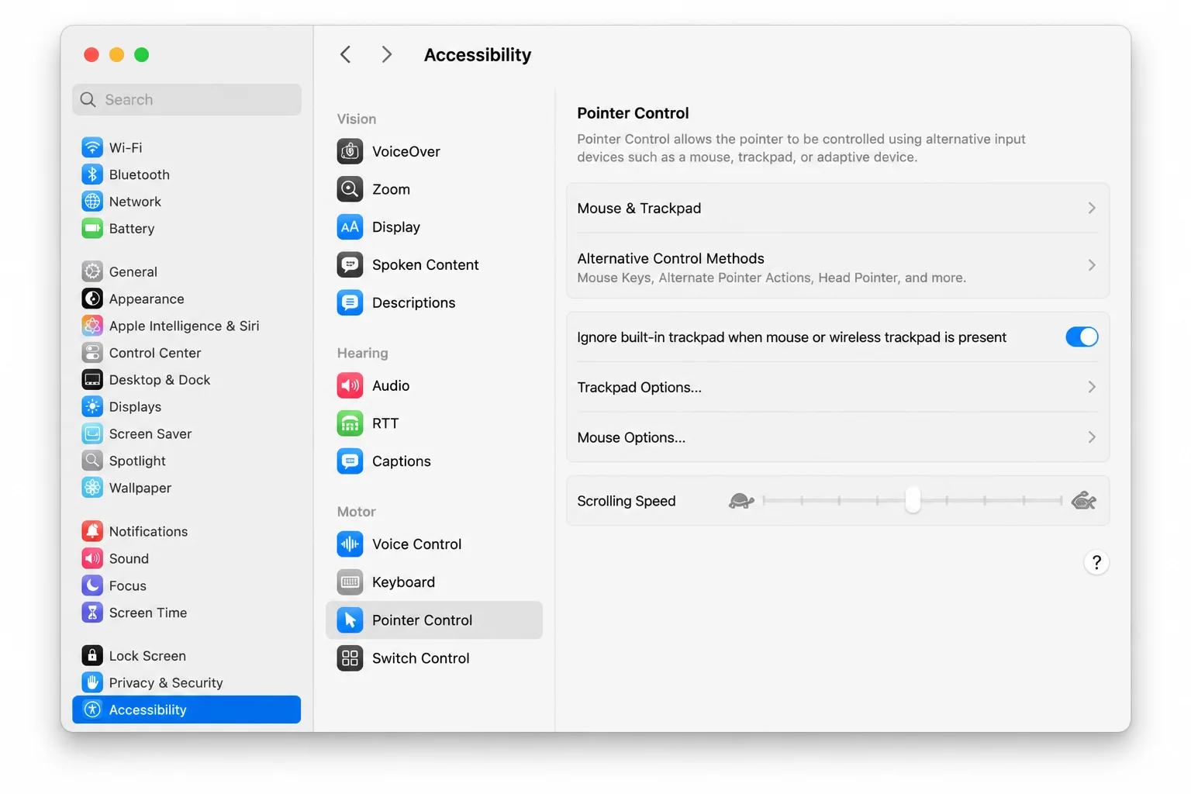Expand Mouse & Trackpad chevron
Screen dimensions: 1191x794
(1091, 209)
